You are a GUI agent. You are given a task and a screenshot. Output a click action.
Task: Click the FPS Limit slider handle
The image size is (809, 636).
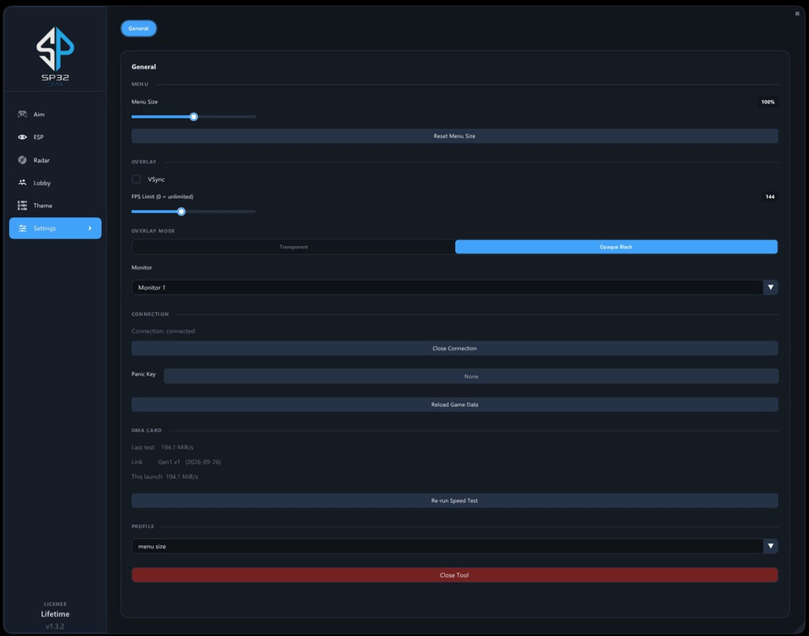[181, 211]
